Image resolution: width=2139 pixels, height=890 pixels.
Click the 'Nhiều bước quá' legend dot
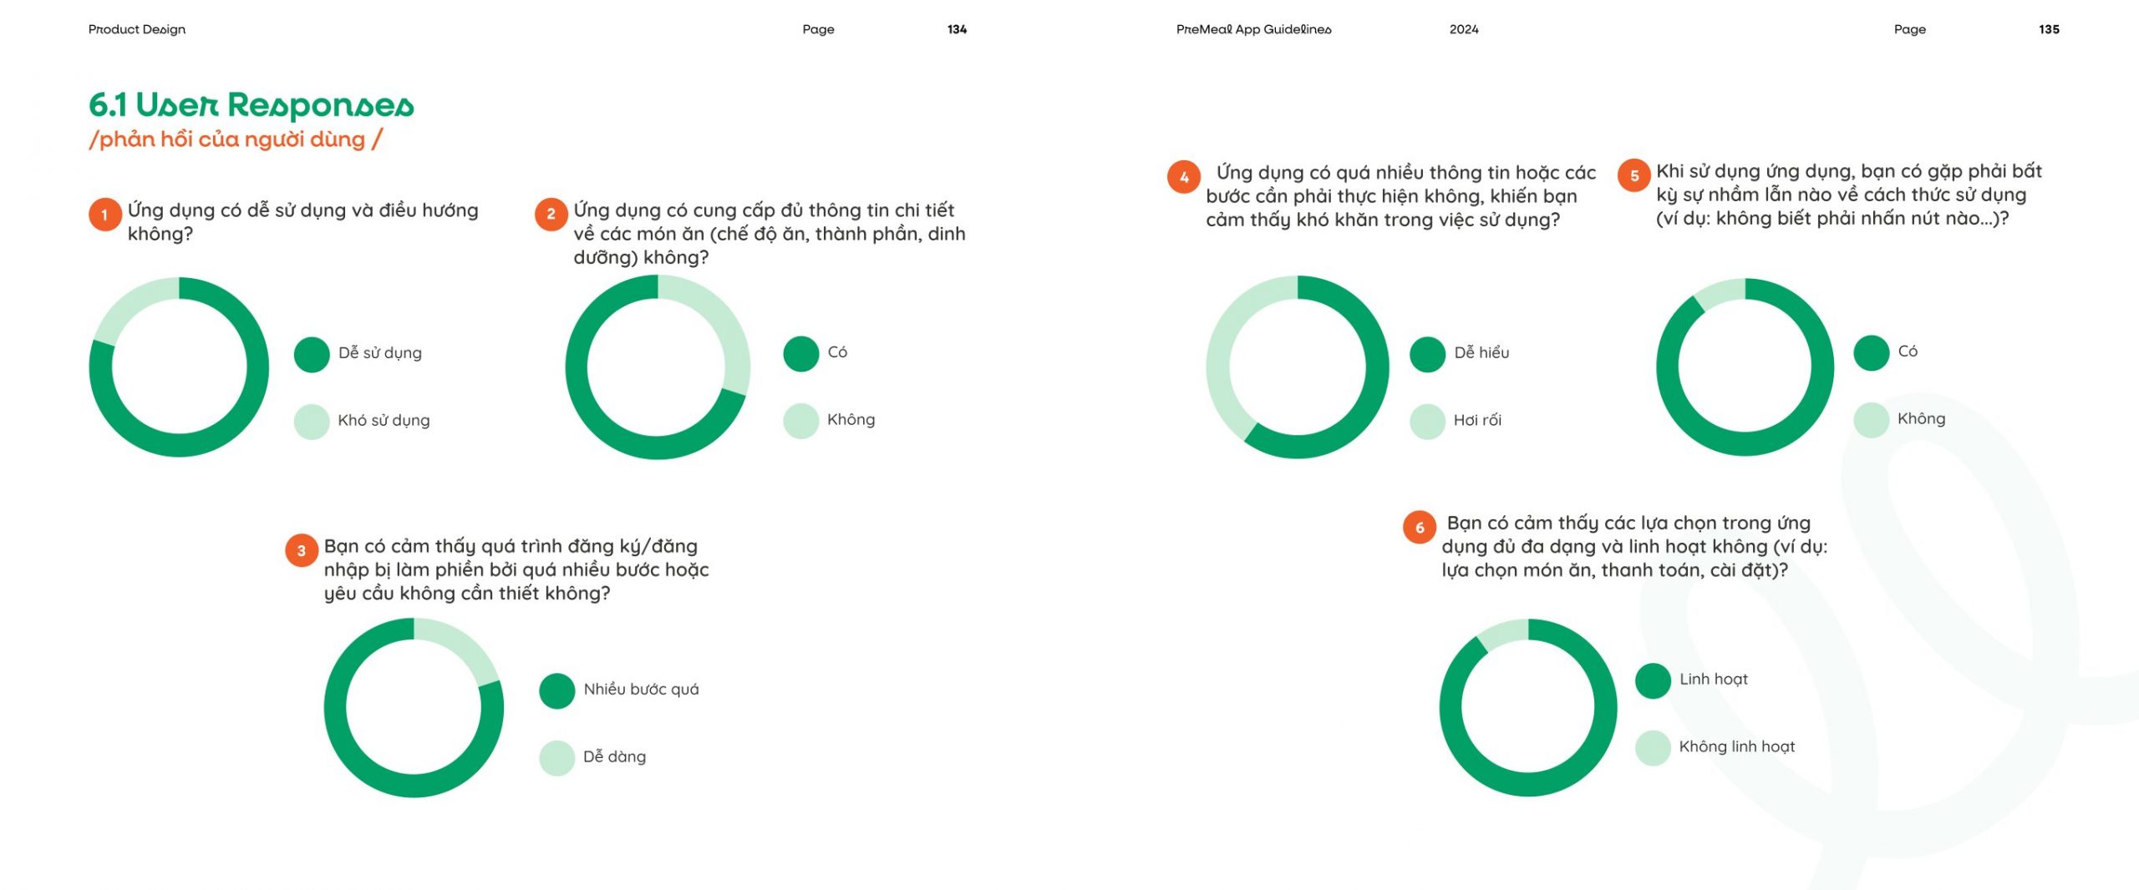(x=557, y=690)
